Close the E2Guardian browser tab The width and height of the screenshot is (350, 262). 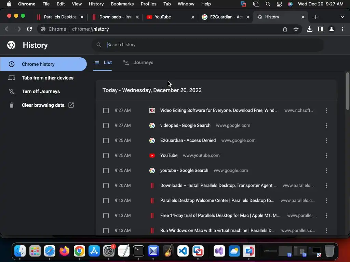tap(247, 17)
